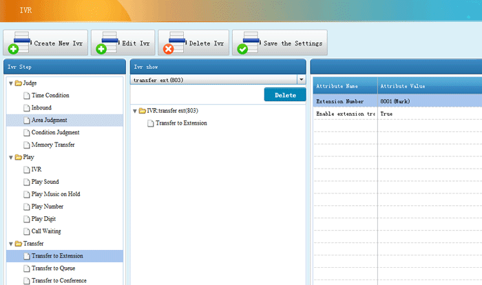Image resolution: width=482 pixels, height=285 pixels.
Task: Click the Play Sound page icon
Action: [x=27, y=182]
